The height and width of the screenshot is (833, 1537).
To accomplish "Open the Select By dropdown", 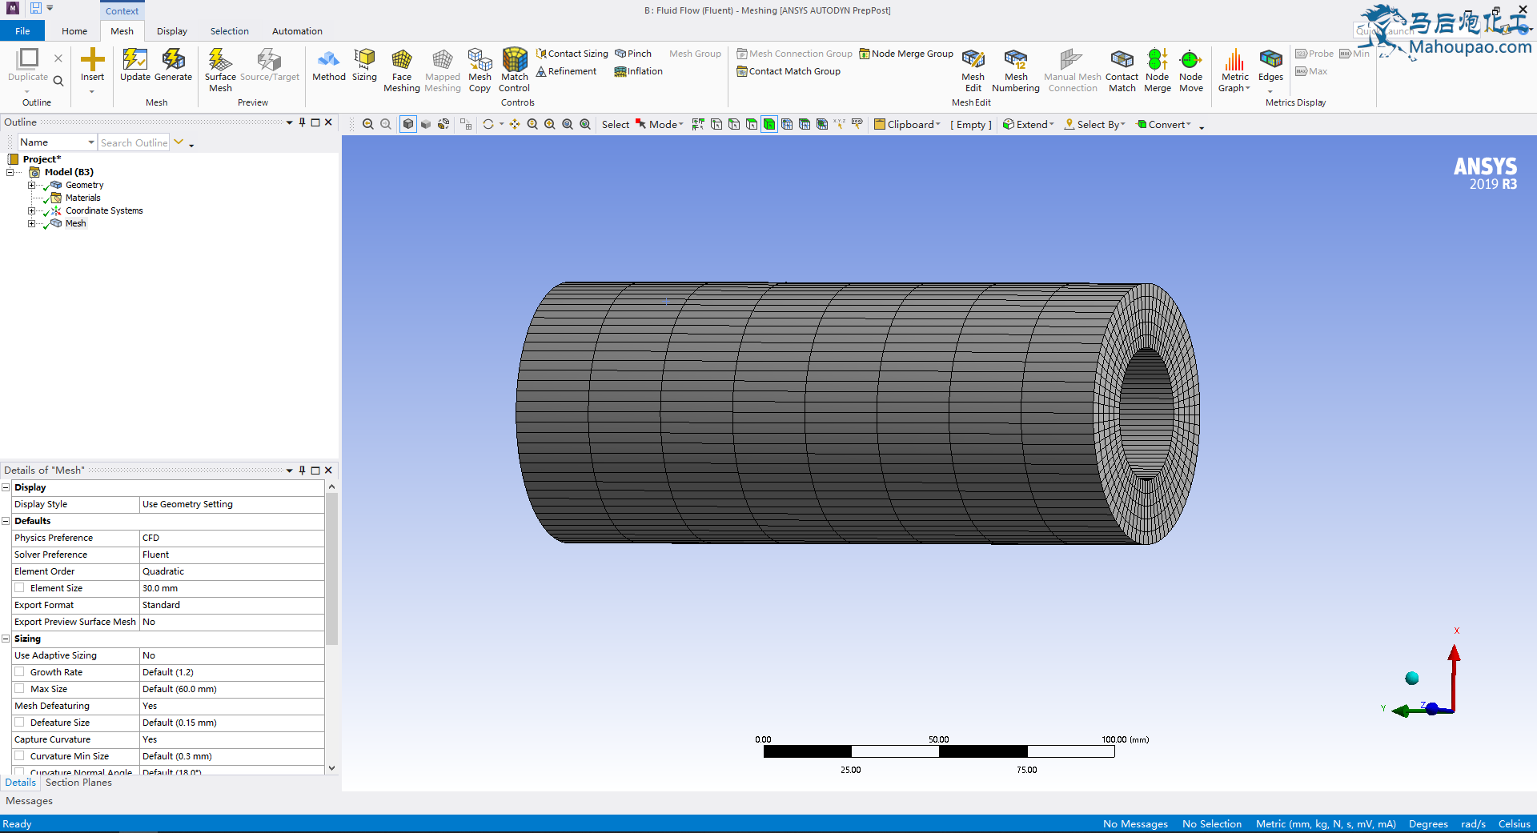I will pyautogui.click(x=1094, y=124).
